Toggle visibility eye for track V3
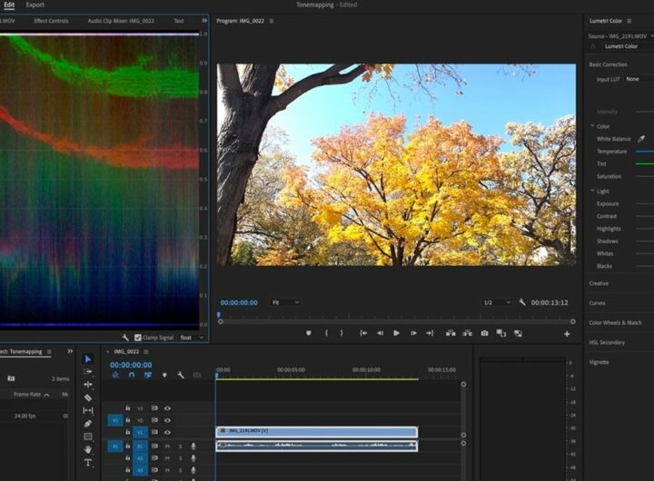This screenshot has width=654, height=481. pyautogui.click(x=167, y=408)
